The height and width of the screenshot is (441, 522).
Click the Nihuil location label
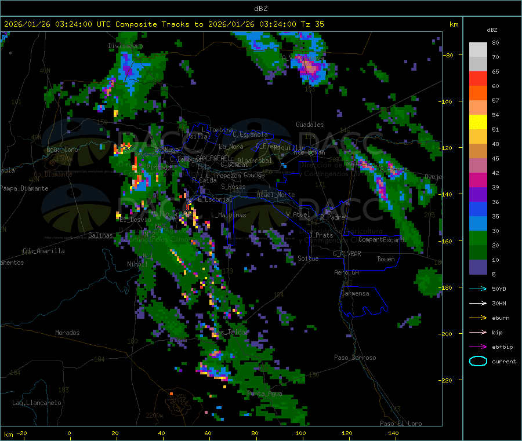click(x=137, y=264)
